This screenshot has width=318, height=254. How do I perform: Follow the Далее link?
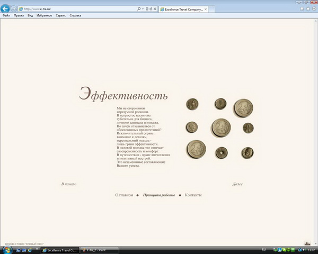tap(237, 184)
